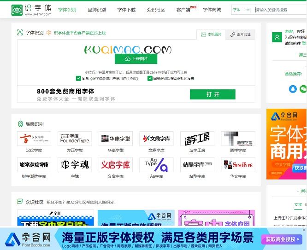Viewport: 307px width, 250px height.
Task: Select the 方正字库 FounderType logo
Action: point(75,139)
